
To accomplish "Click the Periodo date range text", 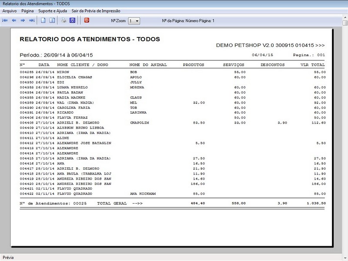I will [x=57, y=55].
